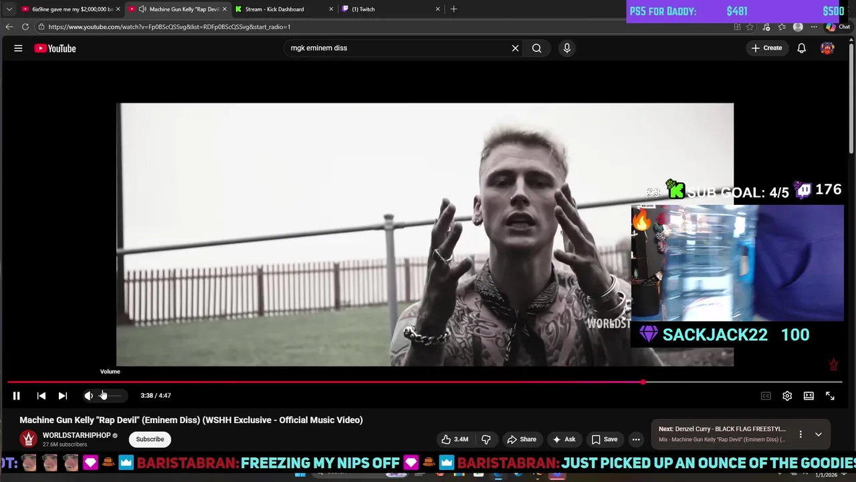
Task: Seek along the red video progress bar
Action: [425, 382]
